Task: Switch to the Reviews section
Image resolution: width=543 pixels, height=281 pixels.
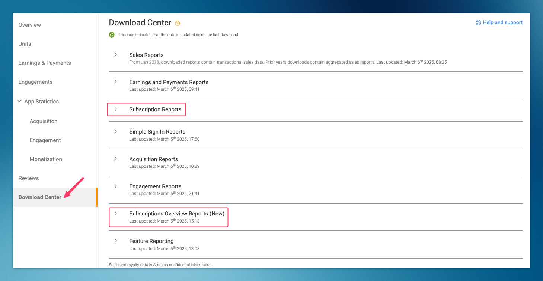Action: tap(28, 178)
